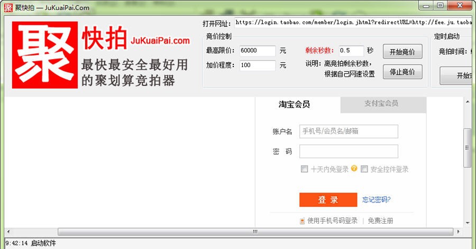476x249 pixels.
Task: Click the vertical scrollbar thumb
Action: [468, 148]
